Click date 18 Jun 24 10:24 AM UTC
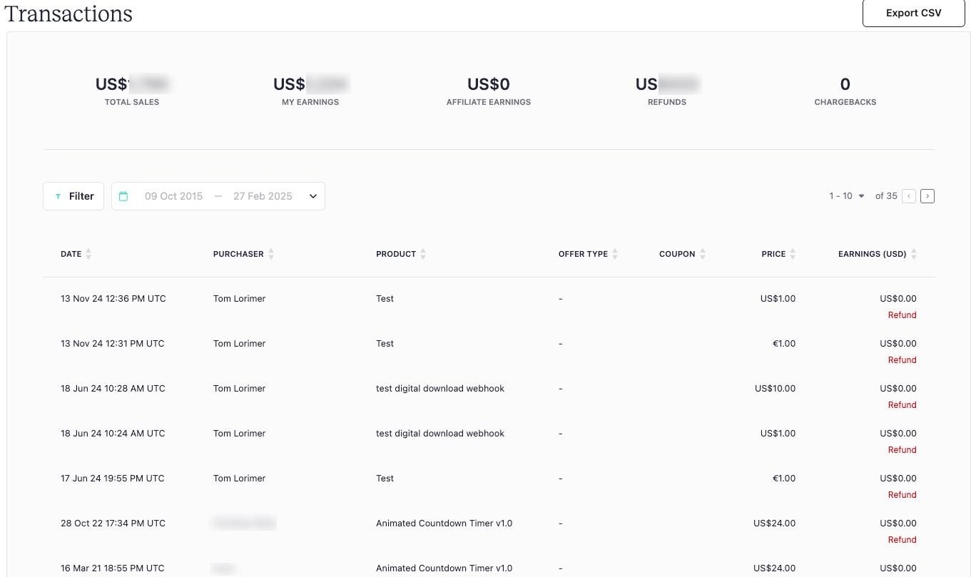This screenshot has width=971, height=577. (x=113, y=434)
